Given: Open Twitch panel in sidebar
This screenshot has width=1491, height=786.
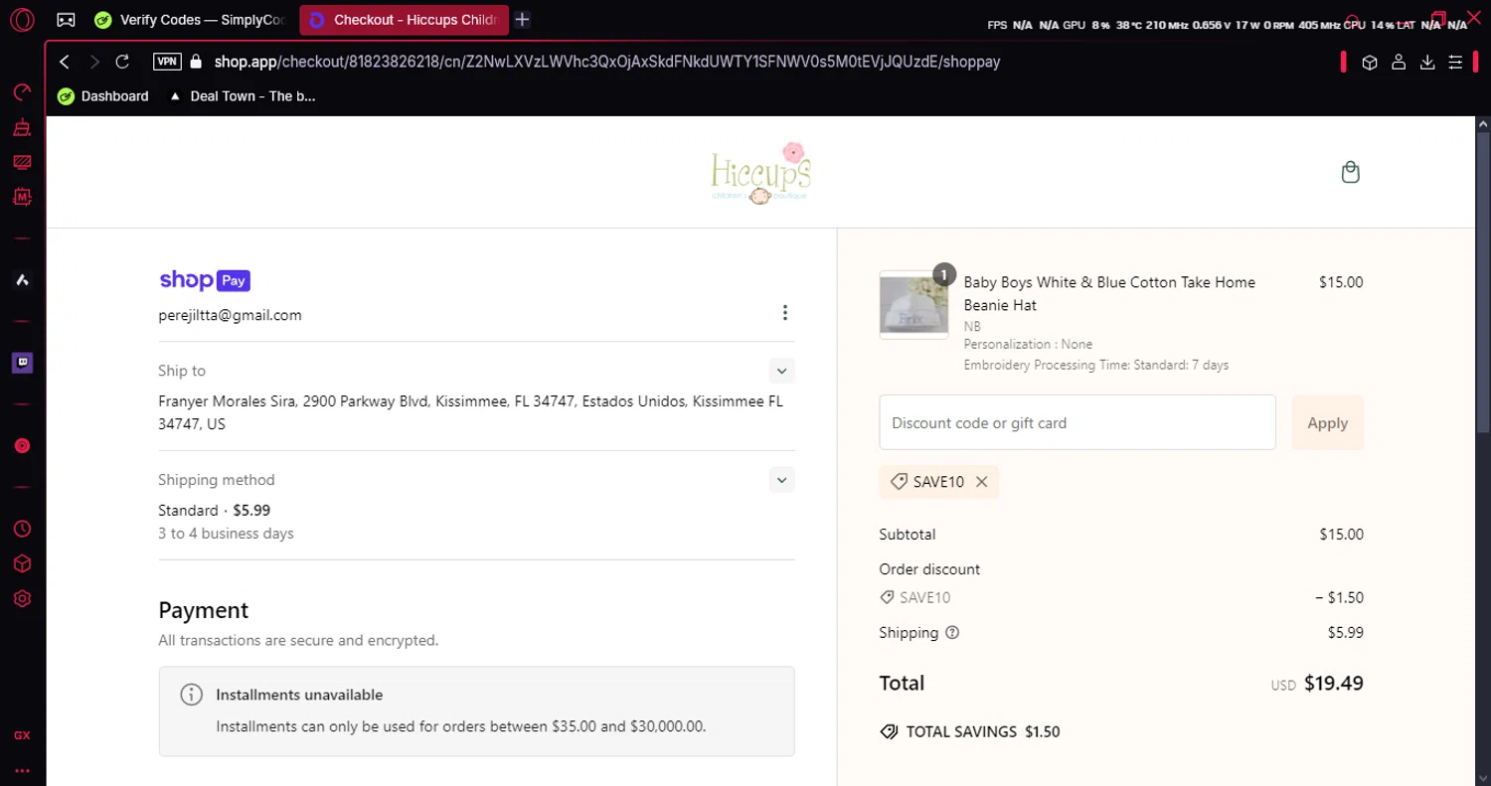Looking at the screenshot, I should tap(22, 363).
